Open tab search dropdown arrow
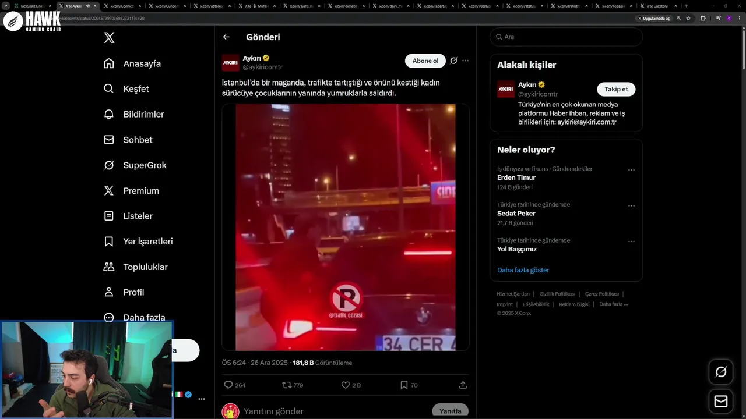Image resolution: width=746 pixels, height=419 pixels. (6, 6)
